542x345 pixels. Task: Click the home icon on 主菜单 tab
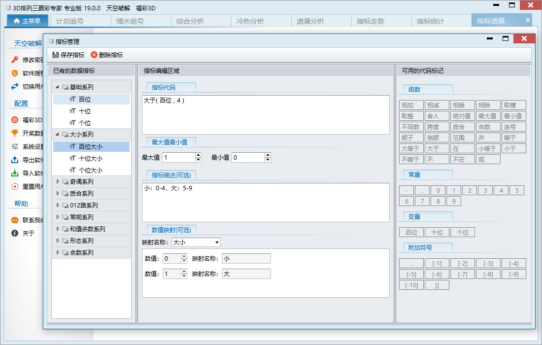[17, 21]
